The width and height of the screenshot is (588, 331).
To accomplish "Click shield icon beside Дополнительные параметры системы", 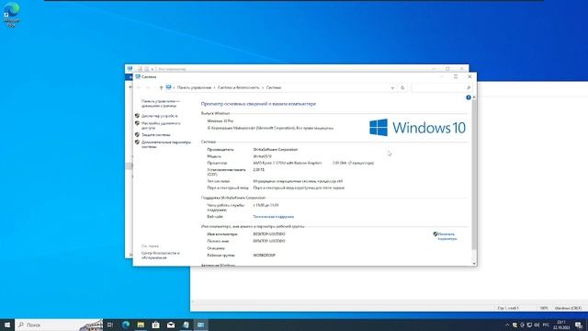I will (137, 143).
